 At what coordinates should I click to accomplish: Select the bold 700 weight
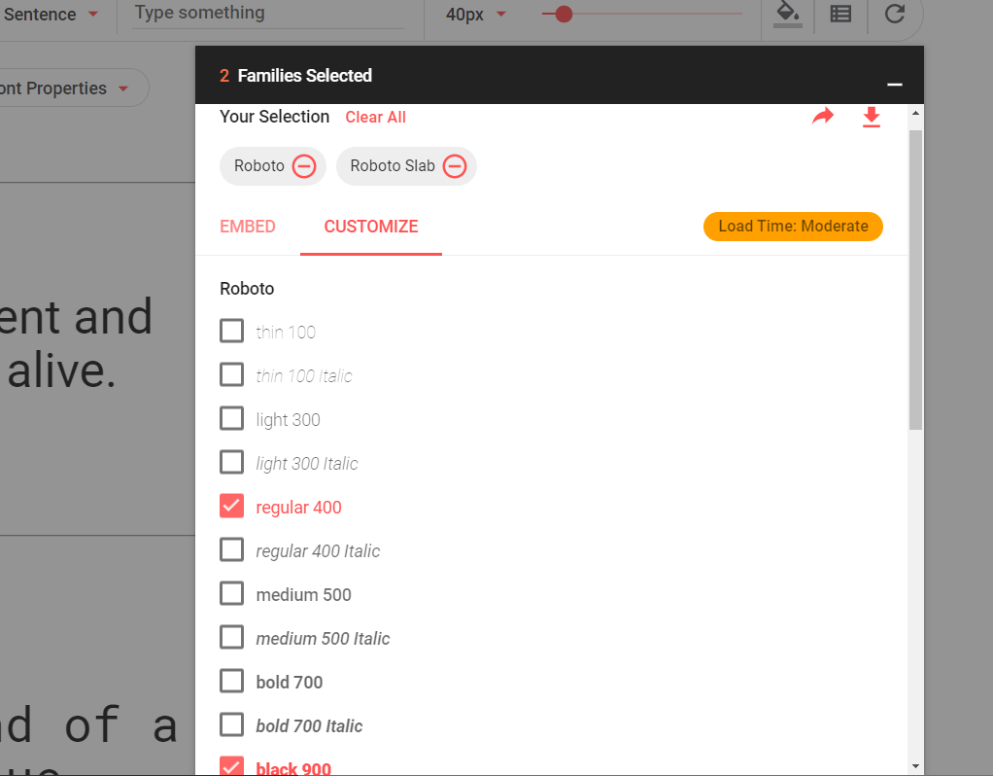click(232, 681)
